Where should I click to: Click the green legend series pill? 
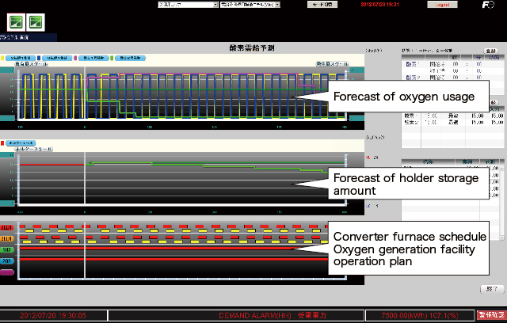[x=130, y=58]
